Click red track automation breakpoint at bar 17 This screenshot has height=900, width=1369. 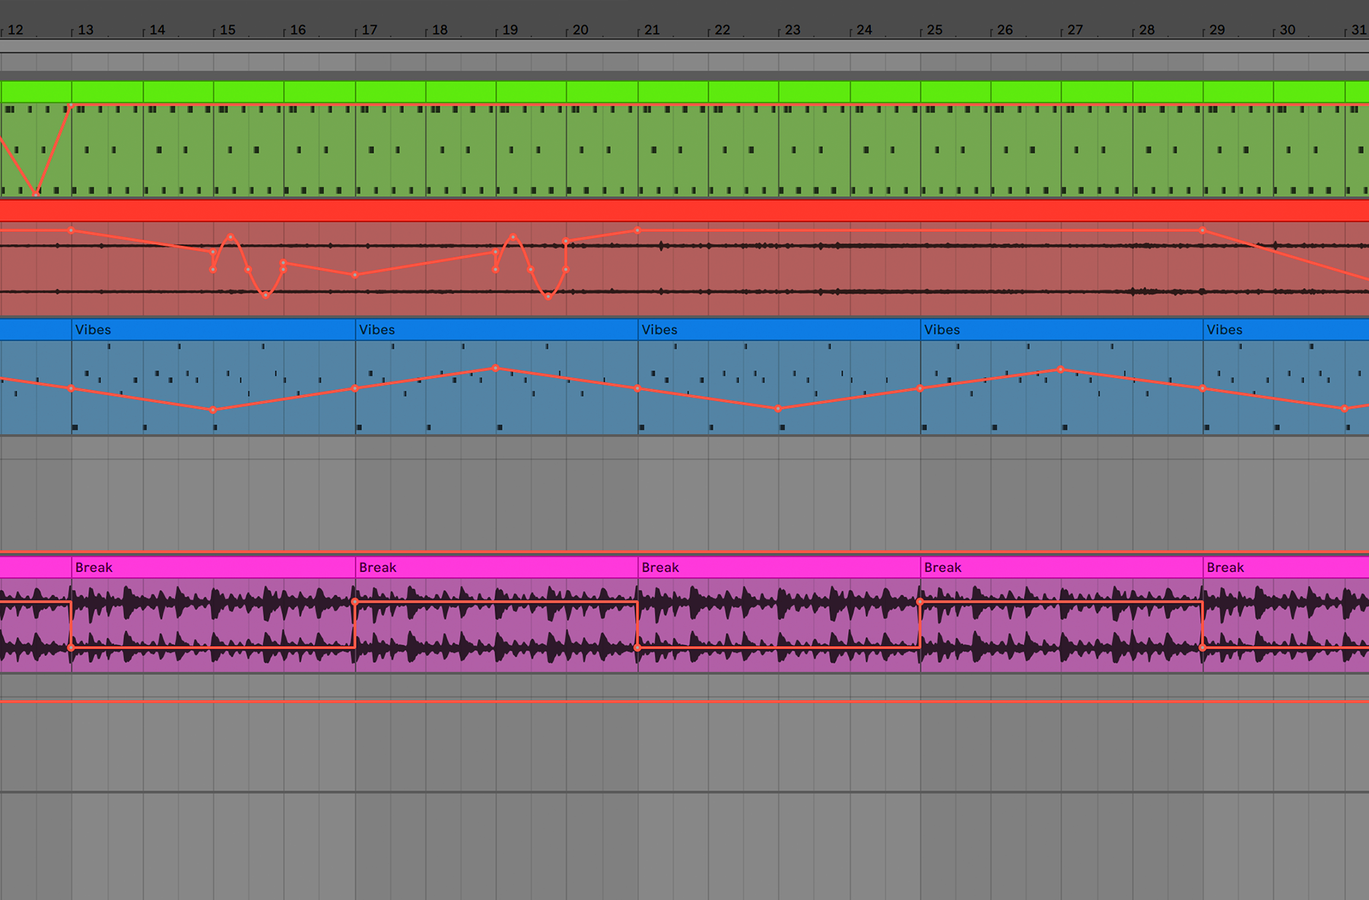[355, 275]
